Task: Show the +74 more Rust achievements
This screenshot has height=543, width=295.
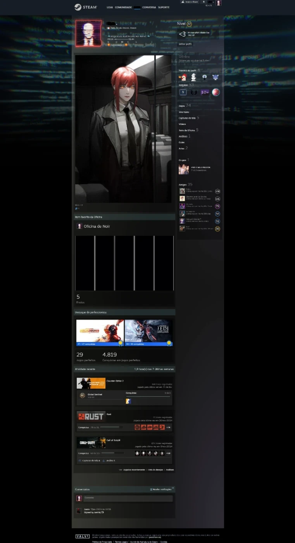Action: (x=168, y=427)
